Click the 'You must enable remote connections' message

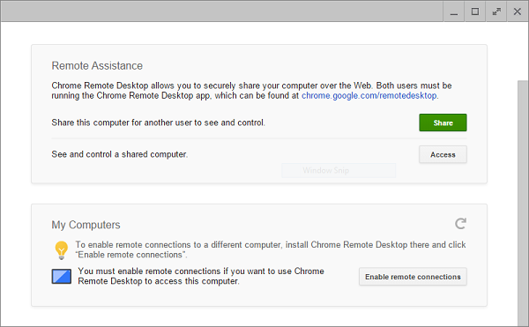[201, 276]
